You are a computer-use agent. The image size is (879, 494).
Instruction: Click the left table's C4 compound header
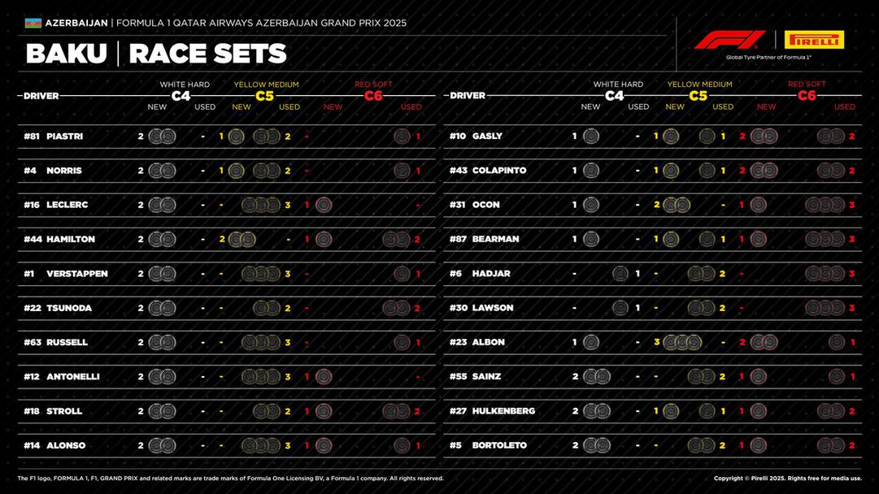point(181,96)
